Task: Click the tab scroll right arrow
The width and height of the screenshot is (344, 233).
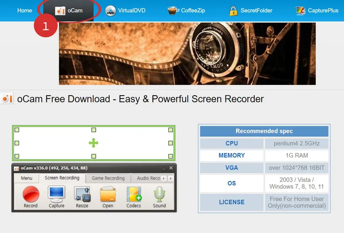Action: [171, 178]
